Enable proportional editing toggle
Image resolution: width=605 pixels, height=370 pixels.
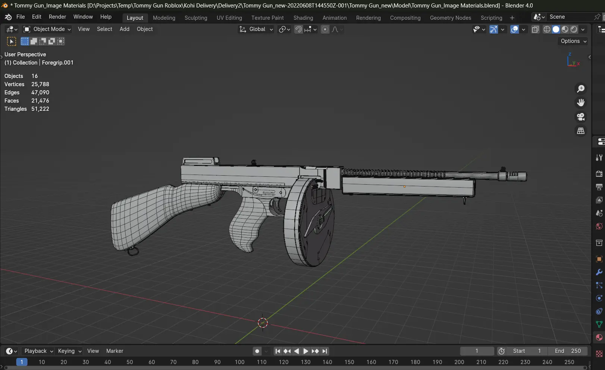click(325, 29)
